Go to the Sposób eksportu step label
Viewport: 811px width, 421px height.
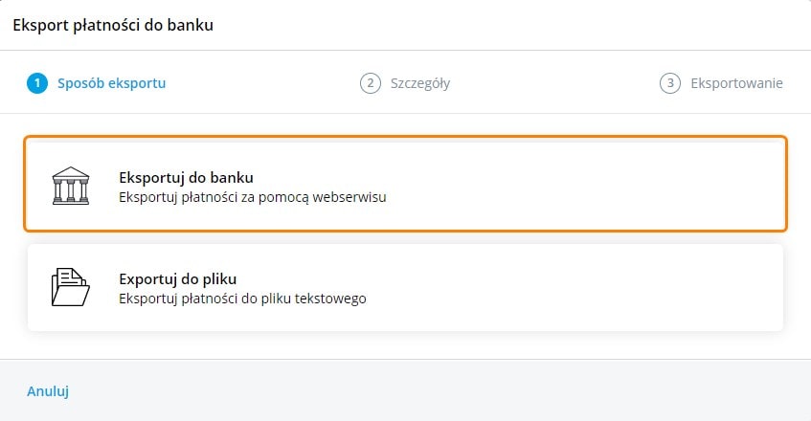(111, 83)
